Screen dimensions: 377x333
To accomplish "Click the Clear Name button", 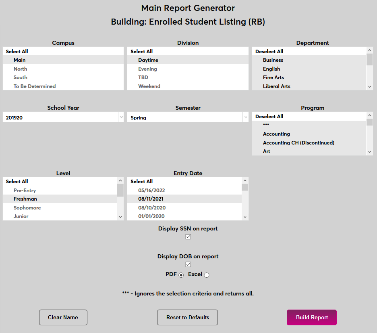I will coord(63,317).
